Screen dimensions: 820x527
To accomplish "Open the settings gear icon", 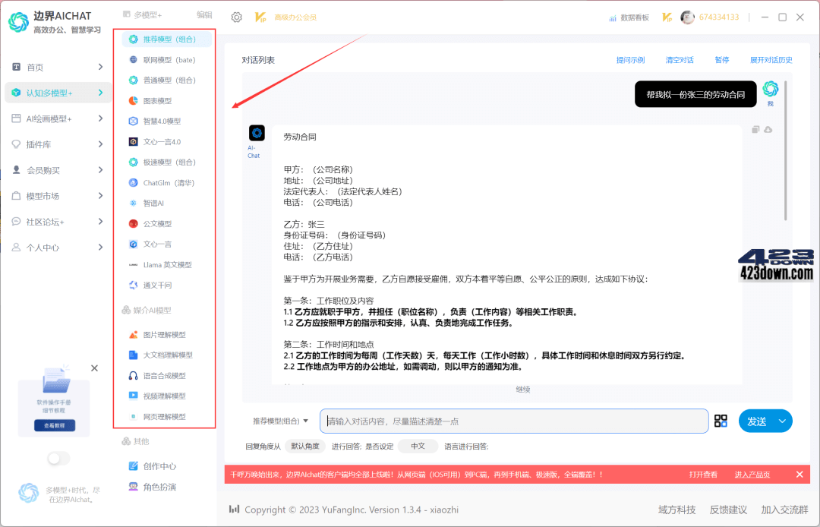I will [x=236, y=17].
